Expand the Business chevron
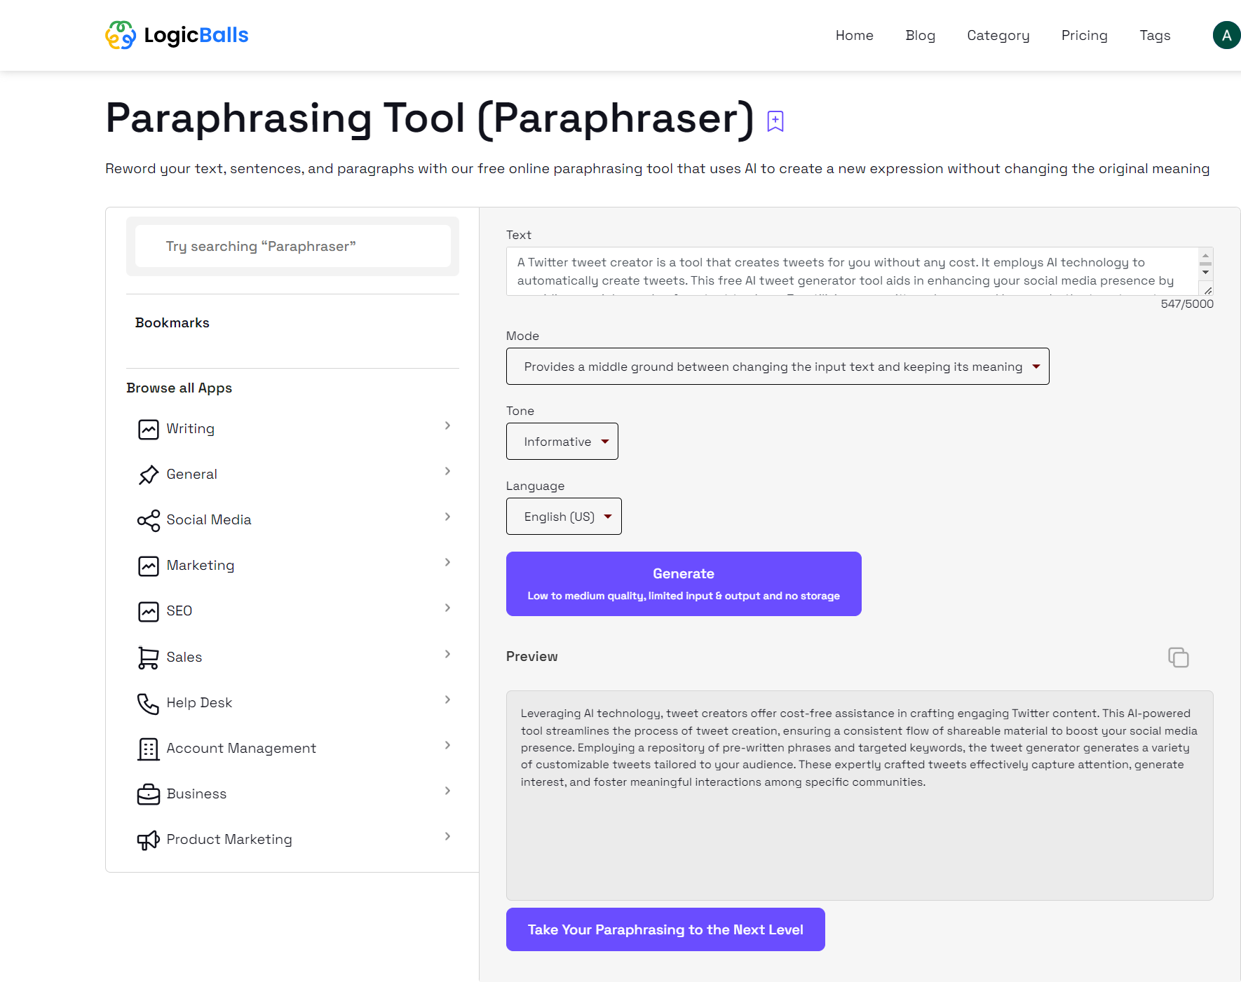Screen dimensions: 1241x982 pyautogui.click(x=447, y=791)
